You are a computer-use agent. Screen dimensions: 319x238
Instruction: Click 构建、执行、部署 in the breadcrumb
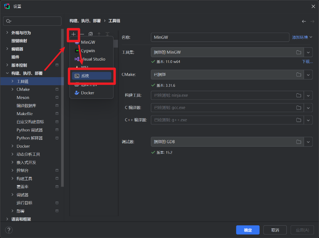(85, 21)
